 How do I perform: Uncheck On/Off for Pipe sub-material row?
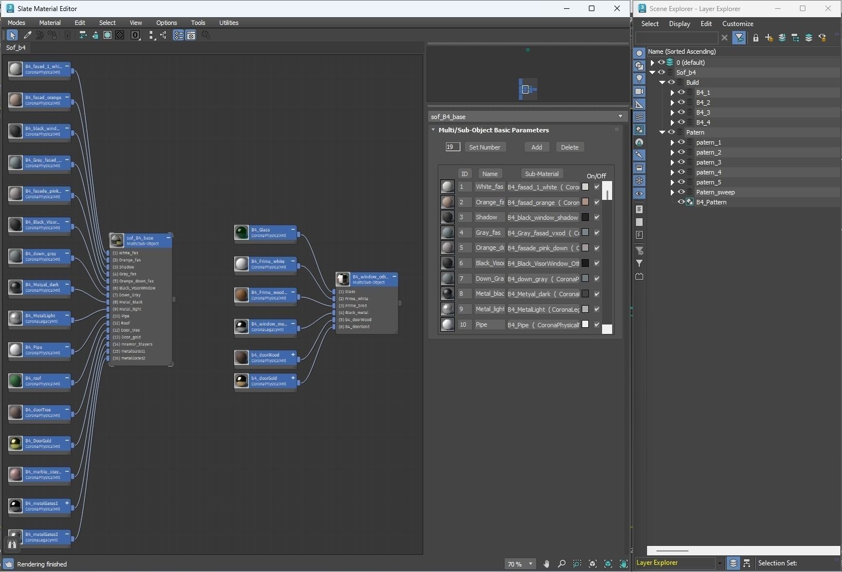pyautogui.click(x=597, y=324)
